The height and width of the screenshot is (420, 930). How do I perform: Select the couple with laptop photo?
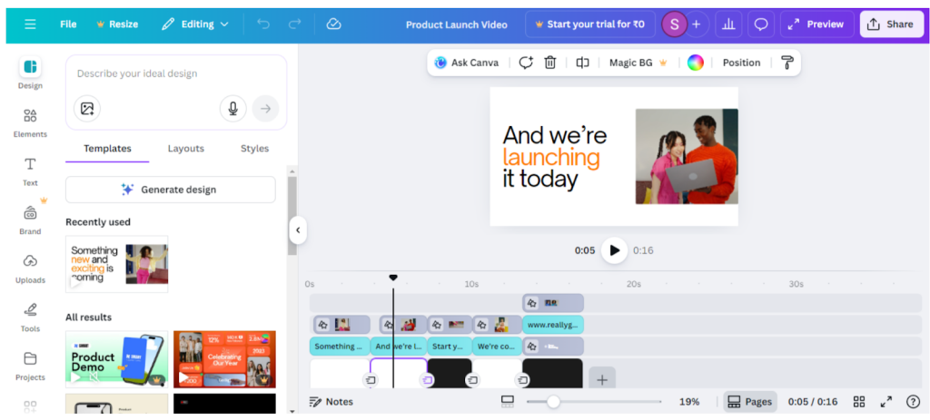click(x=687, y=156)
